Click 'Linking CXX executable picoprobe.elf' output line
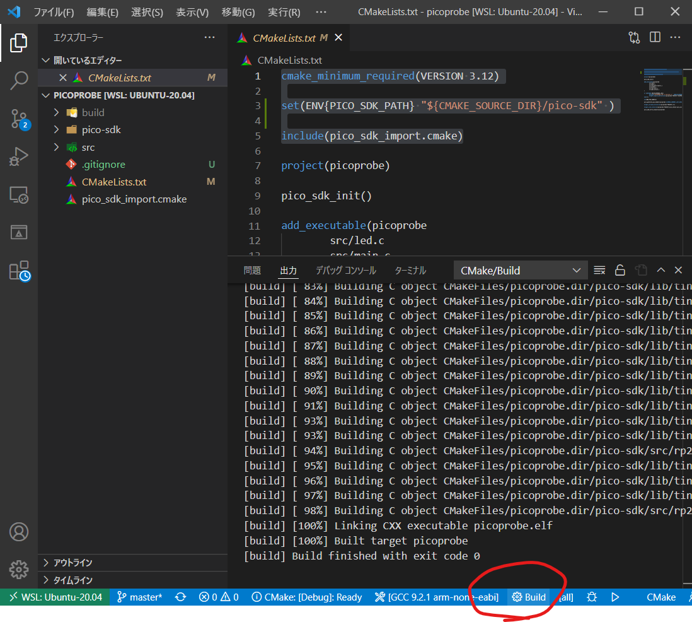 click(x=398, y=525)
